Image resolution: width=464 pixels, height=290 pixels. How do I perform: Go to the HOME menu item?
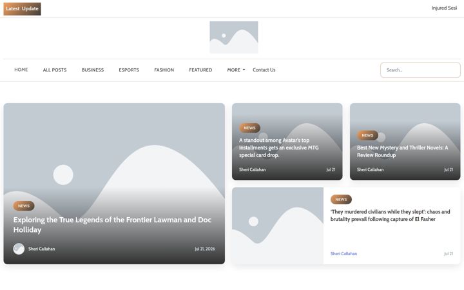tap(21, 70)
